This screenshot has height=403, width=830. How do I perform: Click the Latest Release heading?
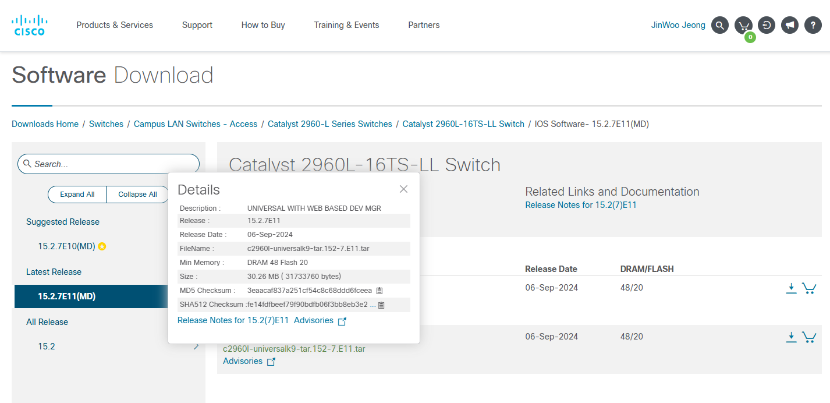point(54,272)
